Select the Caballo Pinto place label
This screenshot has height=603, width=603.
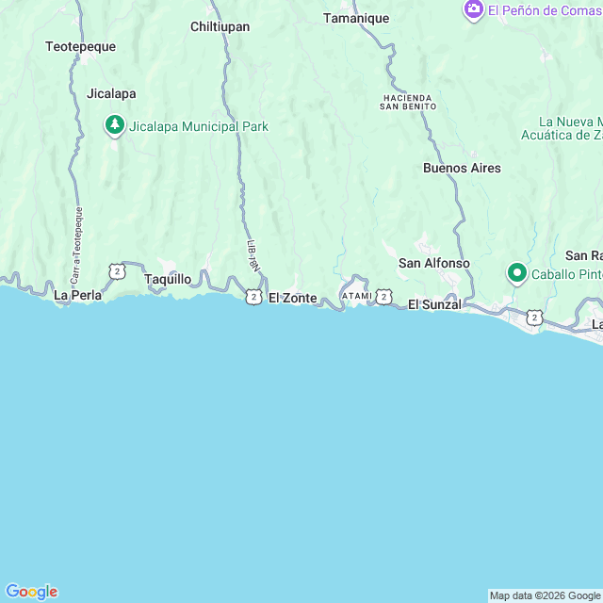tap(567, 274)
